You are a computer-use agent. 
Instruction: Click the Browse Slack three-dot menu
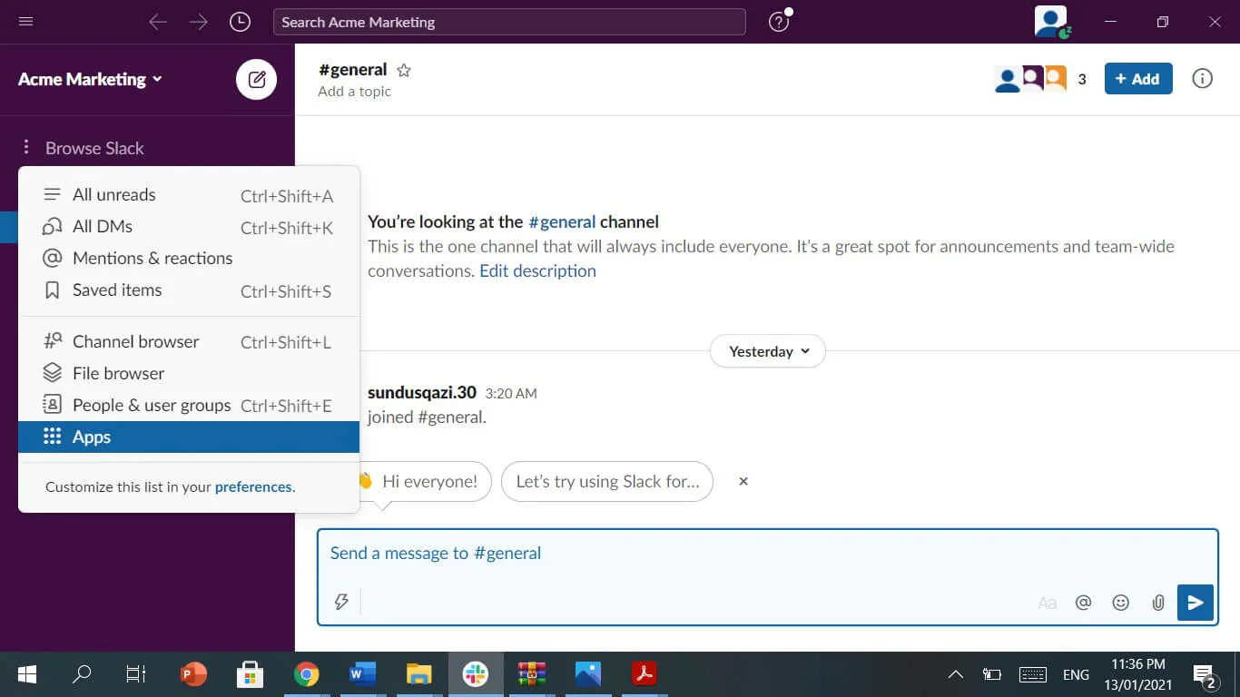click(26, 147)
